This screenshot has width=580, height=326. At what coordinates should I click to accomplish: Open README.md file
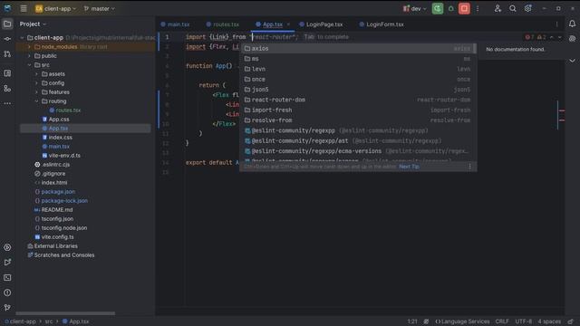point(56,210)
